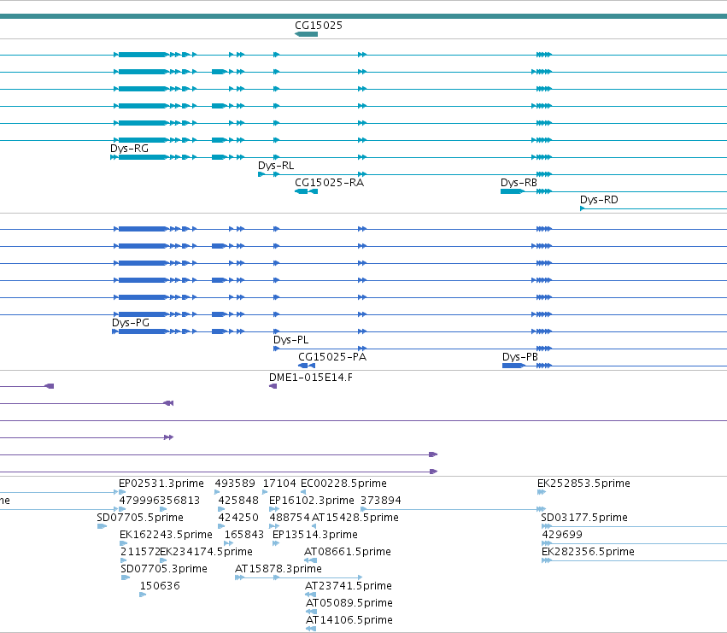Select the CG15025-PA coding glyph
Viewport: 727px width, 633px height.
coord(307,366)
